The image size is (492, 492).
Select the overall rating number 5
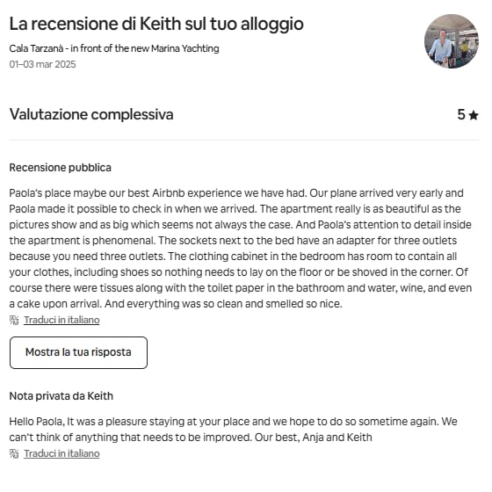[x=461, y=114]
